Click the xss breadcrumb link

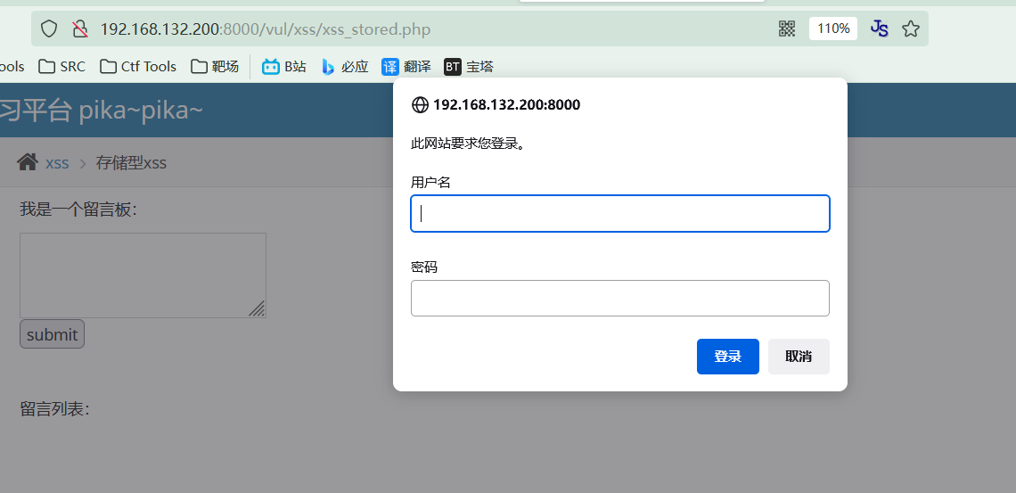click(x=57, y=163)
